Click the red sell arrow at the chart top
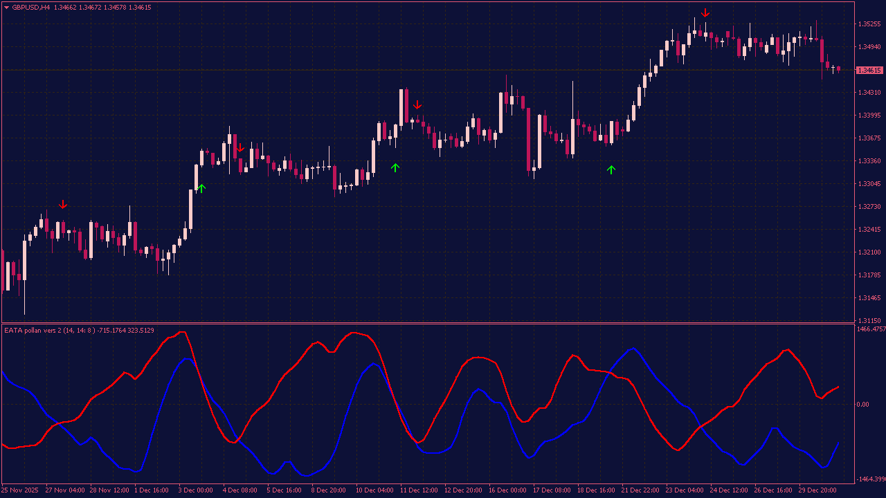Image resolution: width=886 pixels, height=498 pixels. [705, 12]
